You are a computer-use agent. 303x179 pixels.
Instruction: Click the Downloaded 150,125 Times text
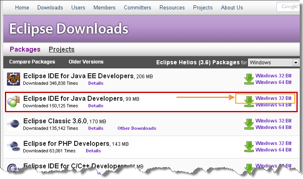(50, 106)
